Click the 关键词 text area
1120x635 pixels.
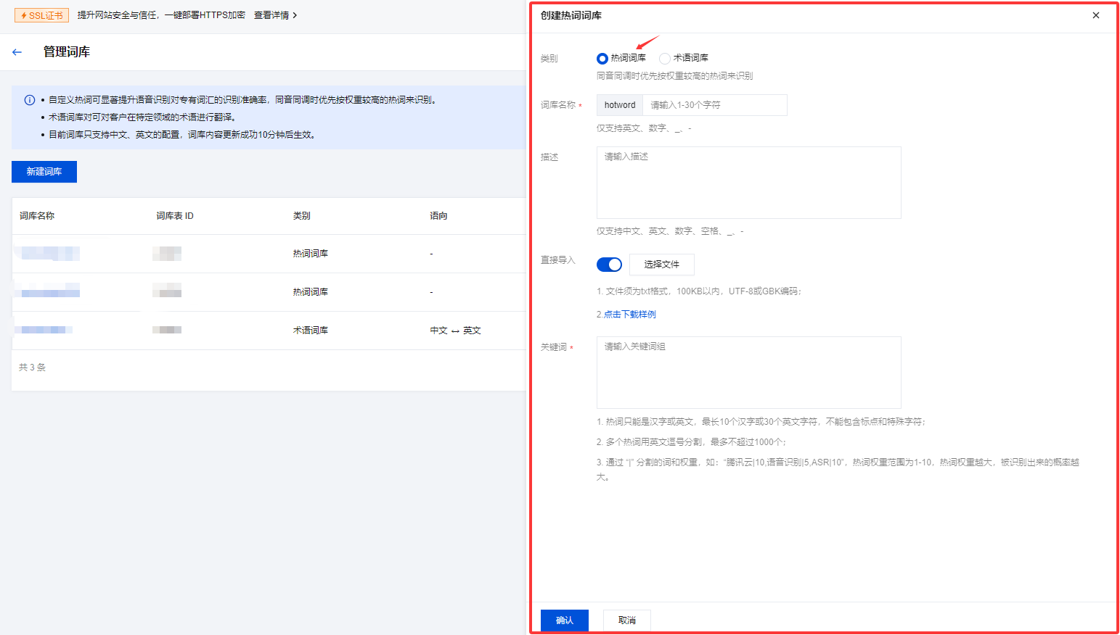(748, 373)
